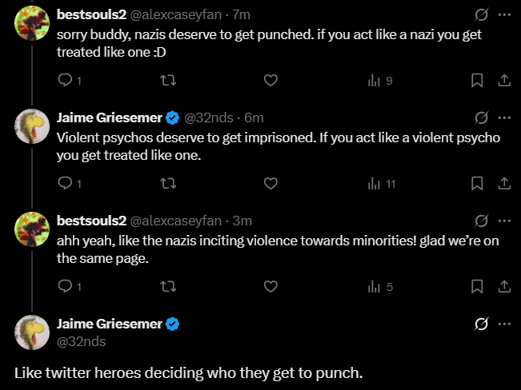Open more options on first tweet

504,14
